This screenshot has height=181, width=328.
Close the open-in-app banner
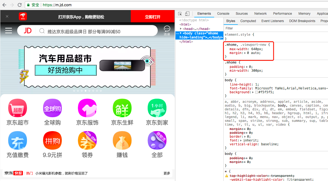point(7,16)
